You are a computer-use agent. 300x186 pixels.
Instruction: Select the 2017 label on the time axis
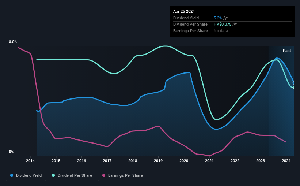pos(107,161)
